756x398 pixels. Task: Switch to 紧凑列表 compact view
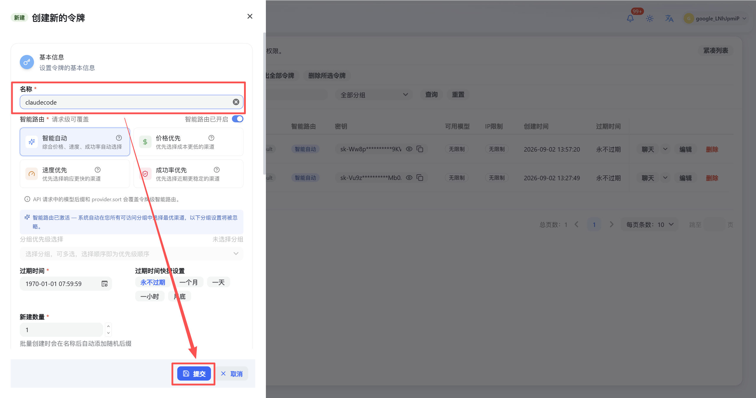coord(716,51)
